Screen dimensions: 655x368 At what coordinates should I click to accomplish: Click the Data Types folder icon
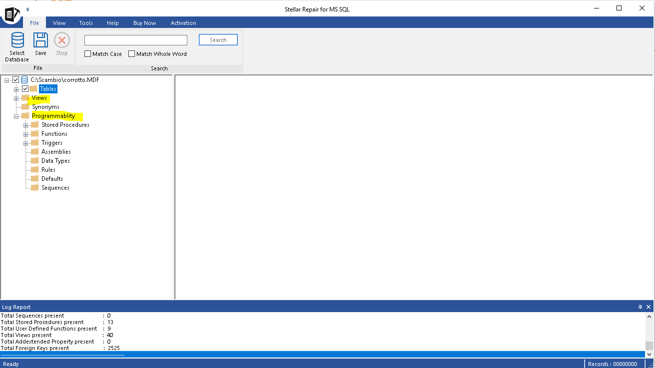tap(34, 161)
